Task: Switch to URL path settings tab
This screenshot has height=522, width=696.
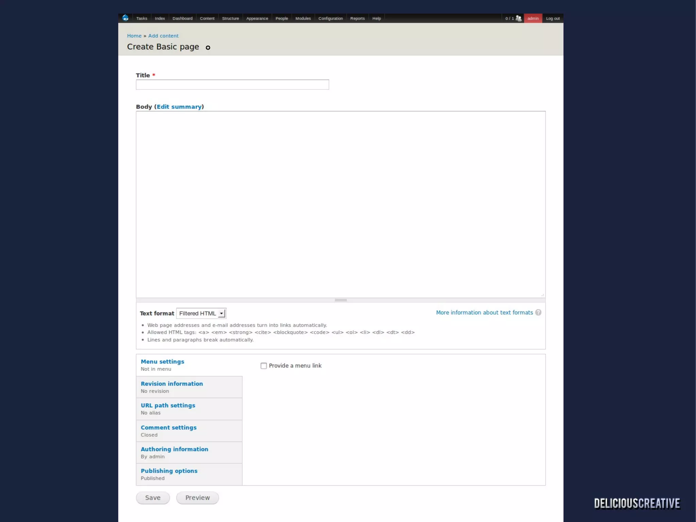Action: [x=168, y=405]
